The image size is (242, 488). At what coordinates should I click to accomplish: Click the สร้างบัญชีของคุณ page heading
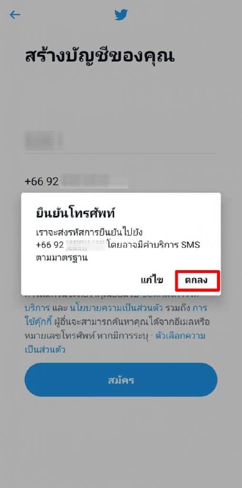click(x=100, y=56)
